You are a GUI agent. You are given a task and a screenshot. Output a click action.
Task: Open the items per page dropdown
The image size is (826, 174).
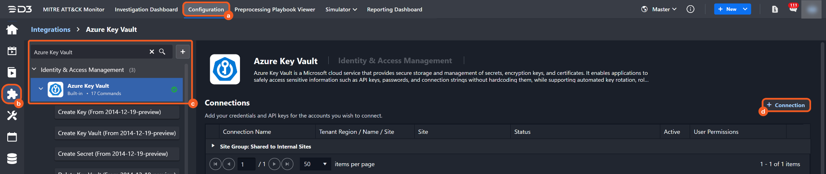coord(315,164)
